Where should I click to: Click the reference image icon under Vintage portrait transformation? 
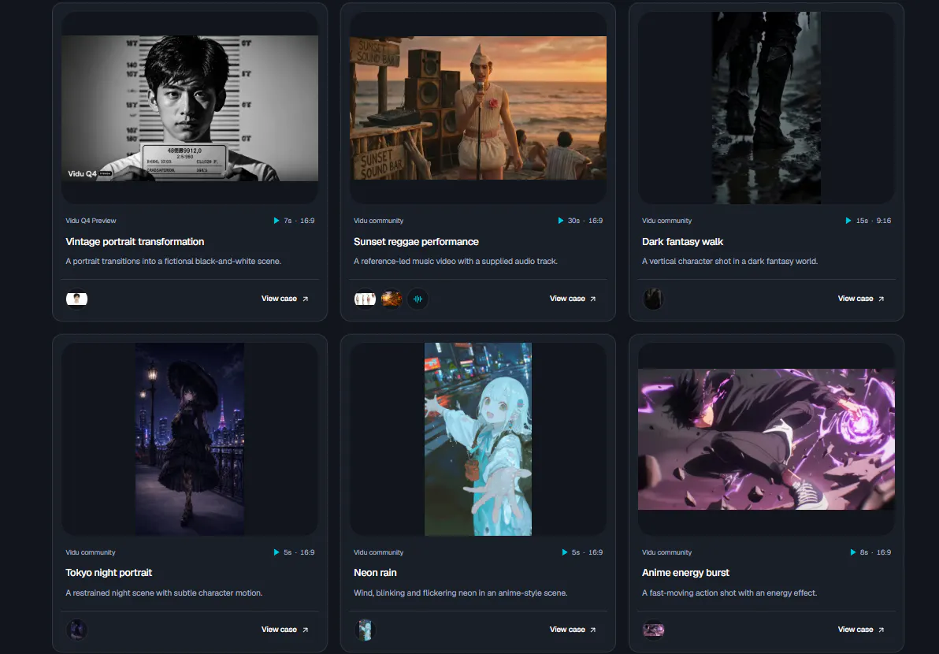(x=76, y=299)
